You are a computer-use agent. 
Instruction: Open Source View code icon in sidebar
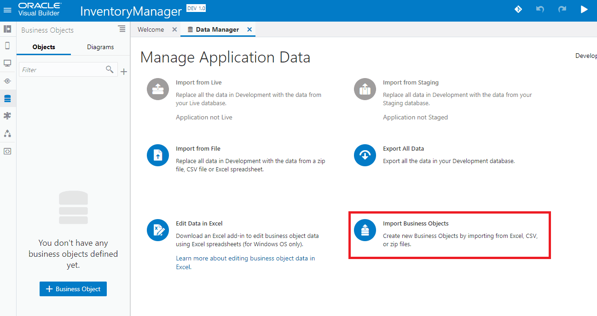(x=7, y=151)
